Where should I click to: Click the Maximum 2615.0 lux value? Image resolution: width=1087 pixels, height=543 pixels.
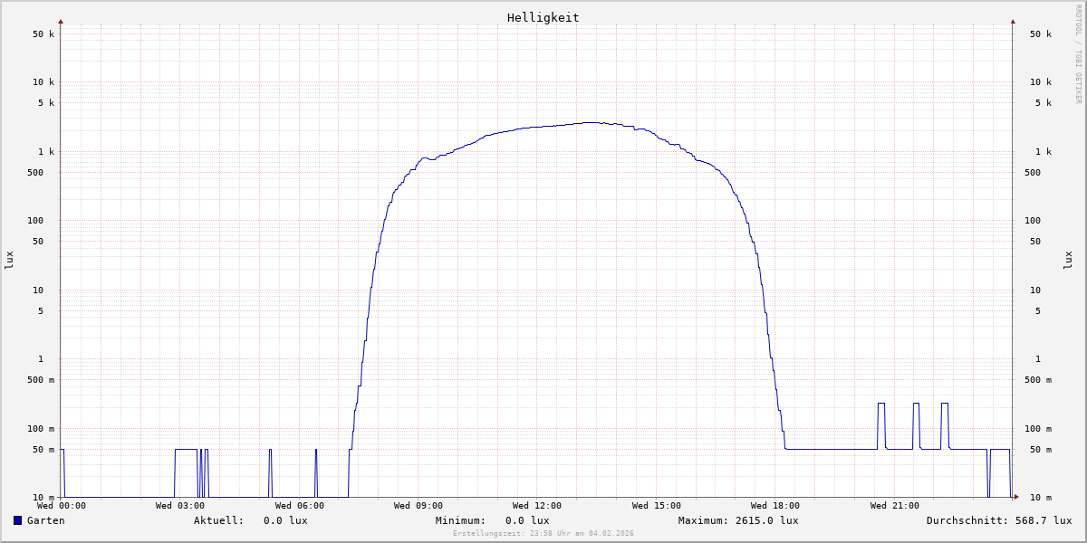tap(765, 520)
